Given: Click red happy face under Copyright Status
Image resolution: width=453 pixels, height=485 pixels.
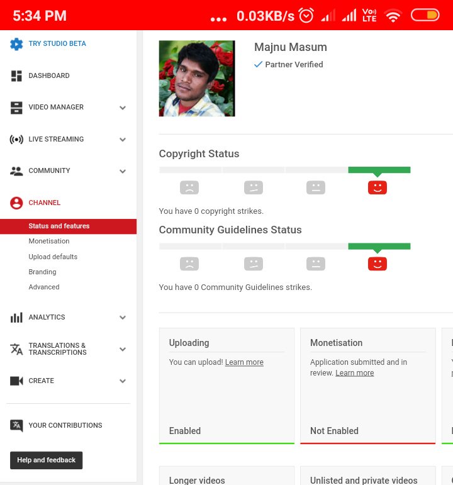Looking at the screenshot, I should tap(377, 187).
